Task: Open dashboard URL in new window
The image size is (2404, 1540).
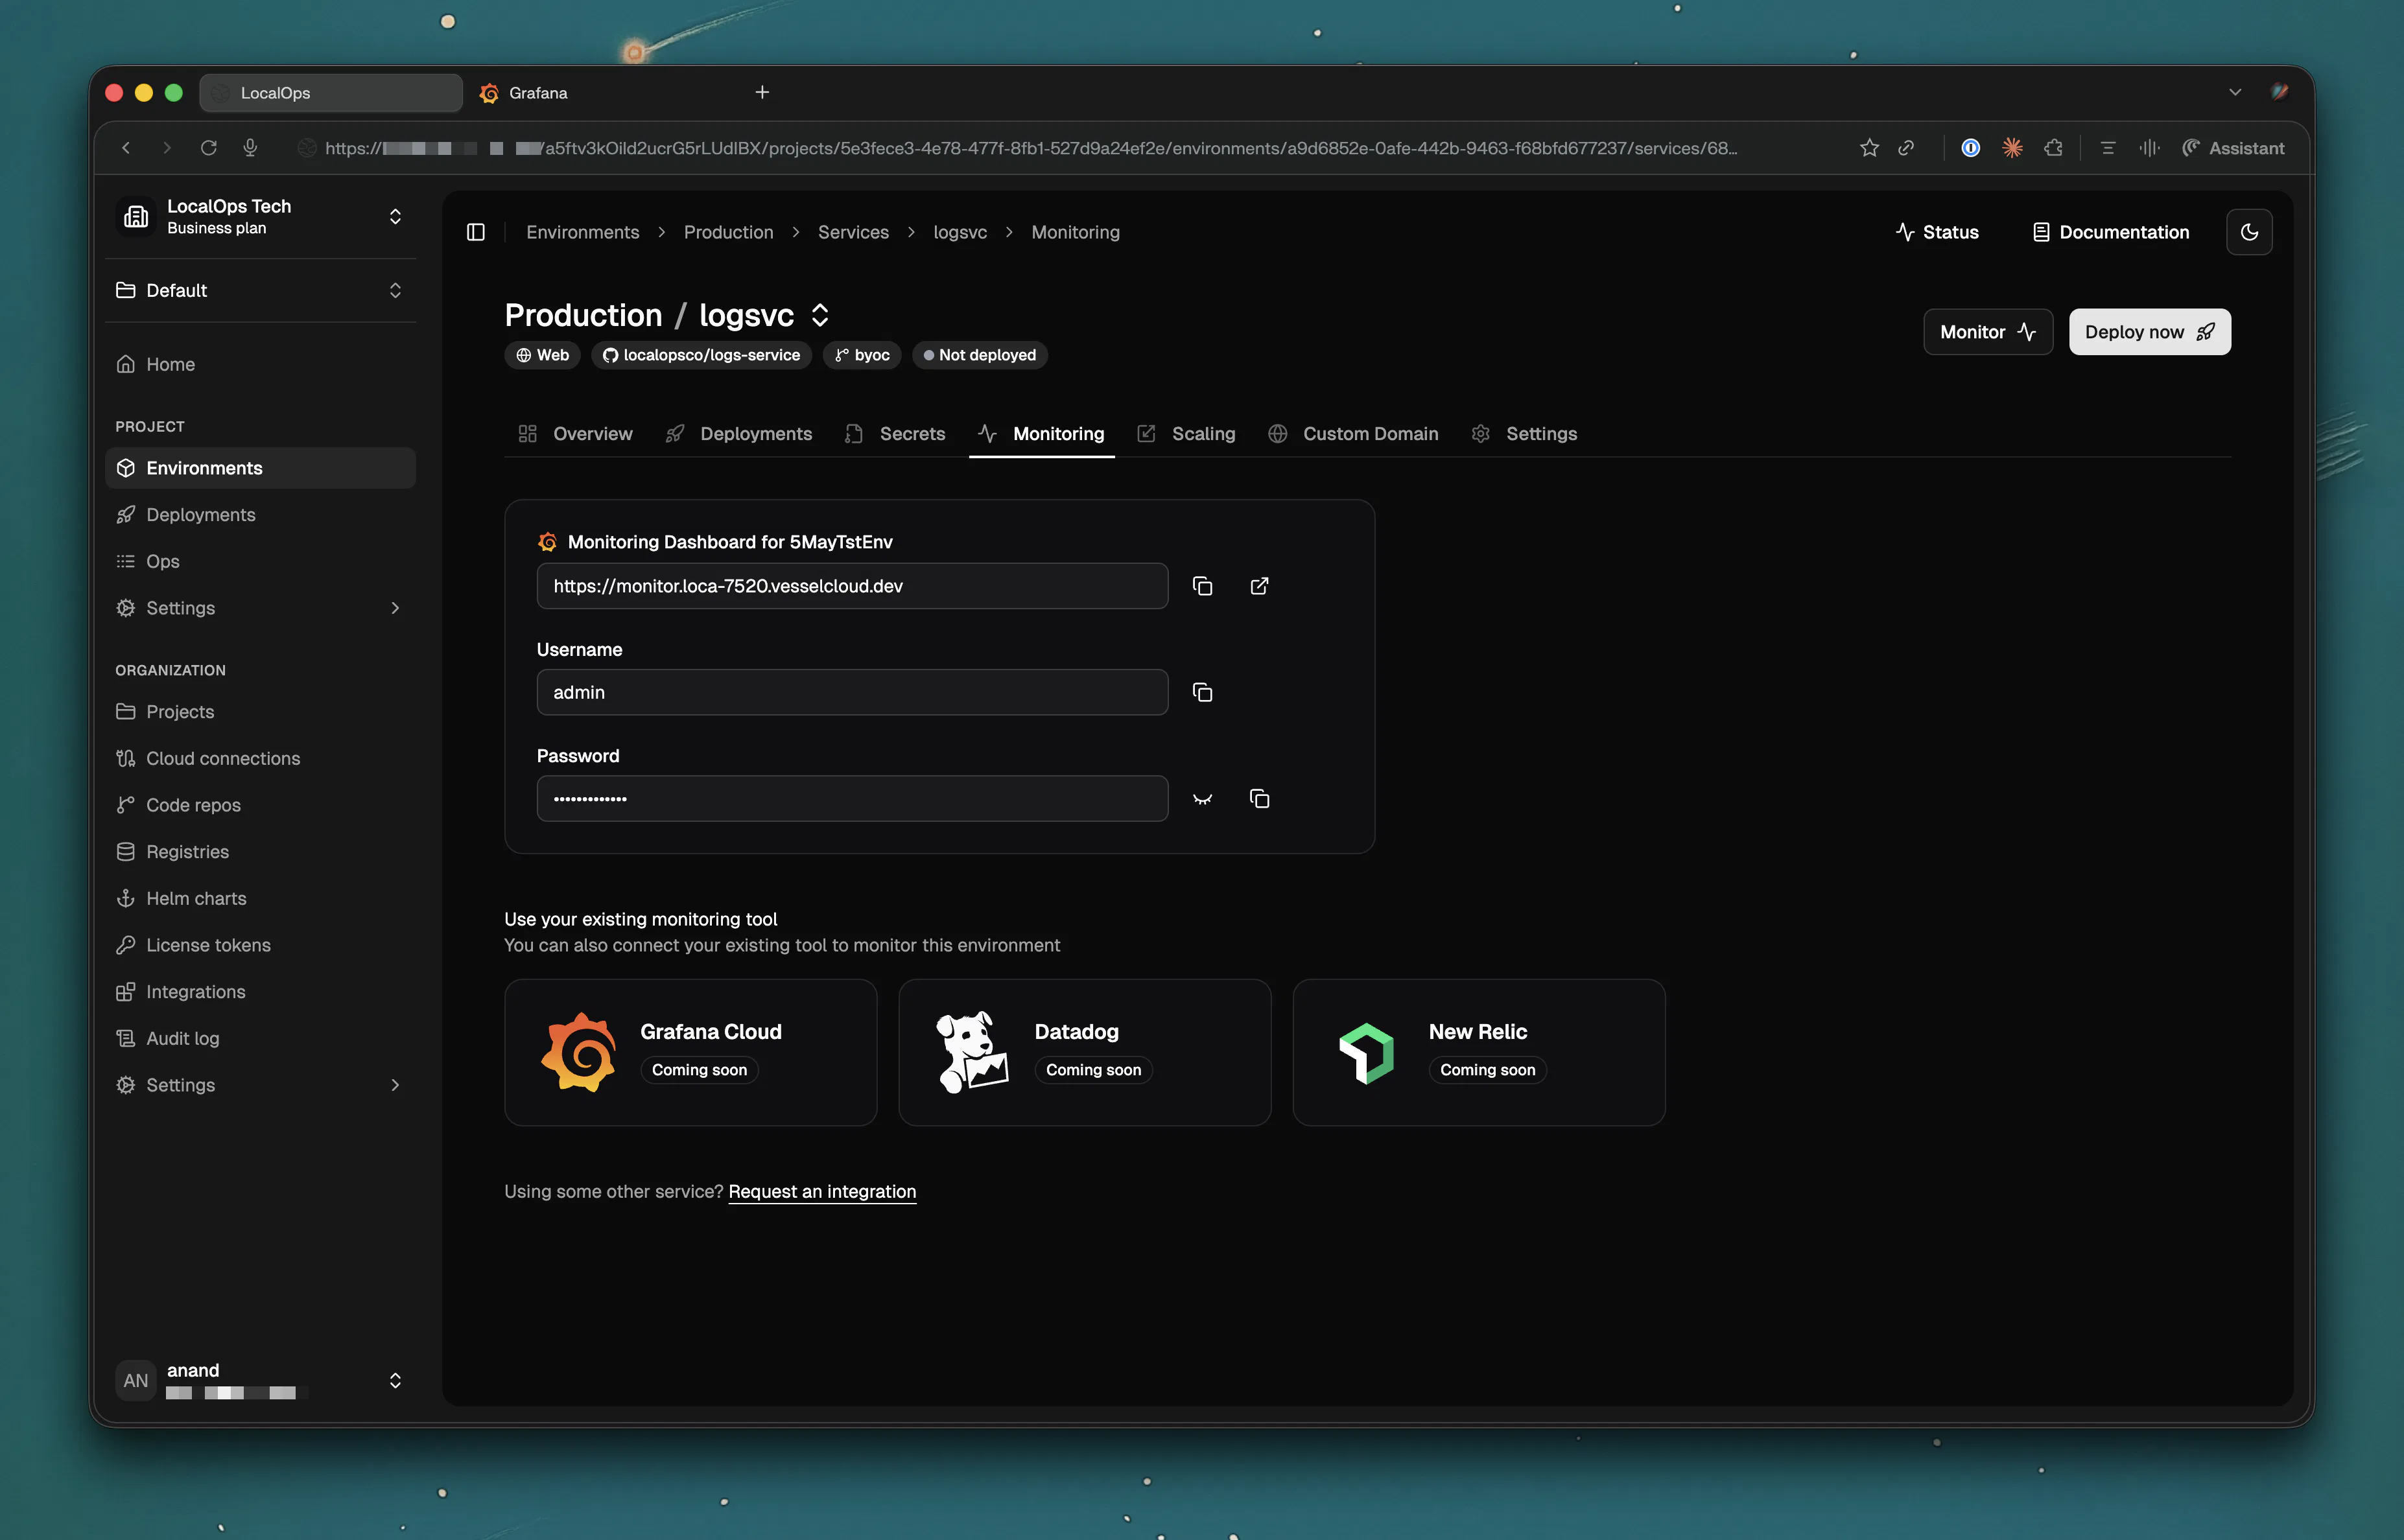Action: [x=1259, y=586]
